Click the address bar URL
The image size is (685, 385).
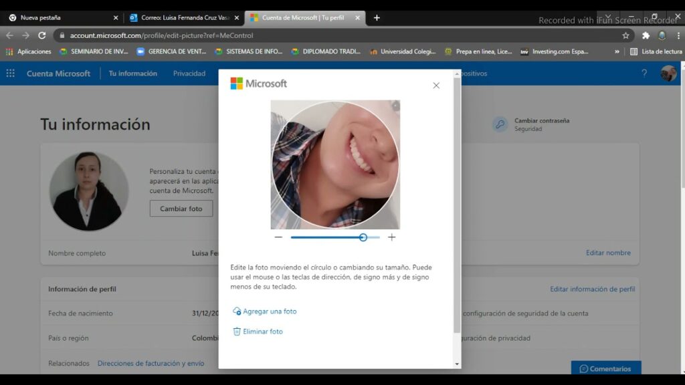pos(161,35)
